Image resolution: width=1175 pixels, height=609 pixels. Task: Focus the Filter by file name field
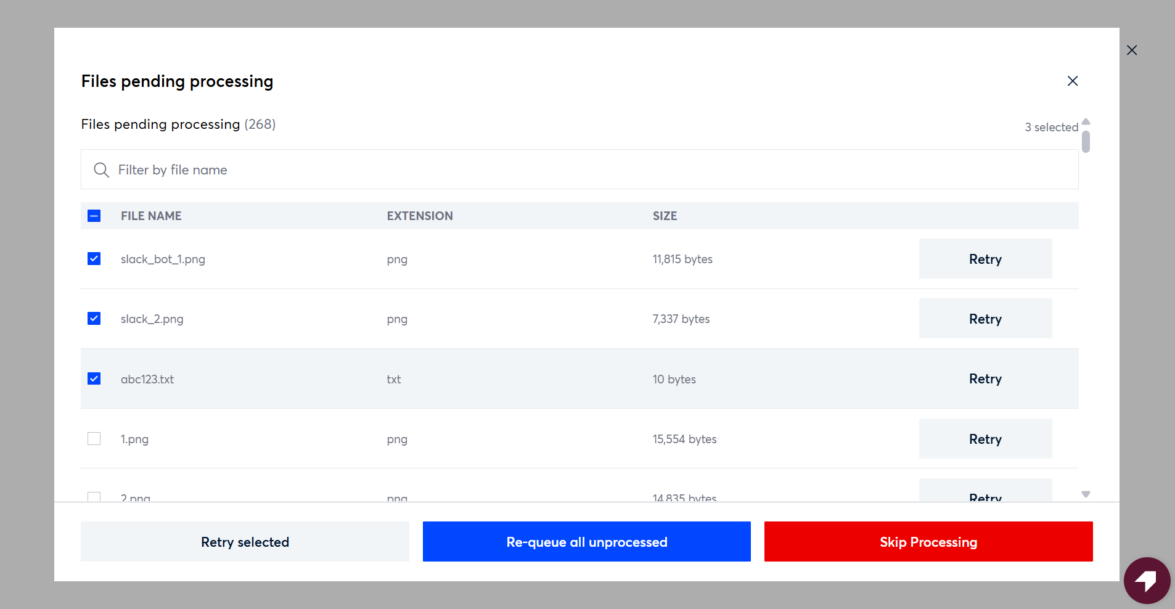(x=579, y=170)
